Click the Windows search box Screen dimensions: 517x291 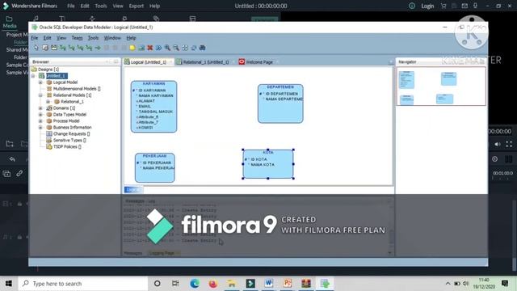click(x=82, y=284)
